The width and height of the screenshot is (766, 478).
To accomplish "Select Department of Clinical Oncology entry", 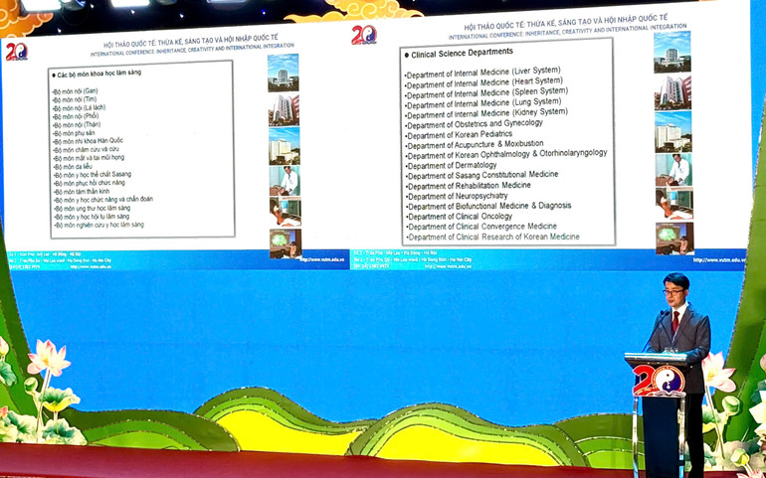I will coord(460,216).
